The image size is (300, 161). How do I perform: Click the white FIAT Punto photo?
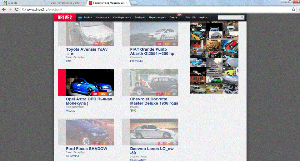[x=154, y=34]
